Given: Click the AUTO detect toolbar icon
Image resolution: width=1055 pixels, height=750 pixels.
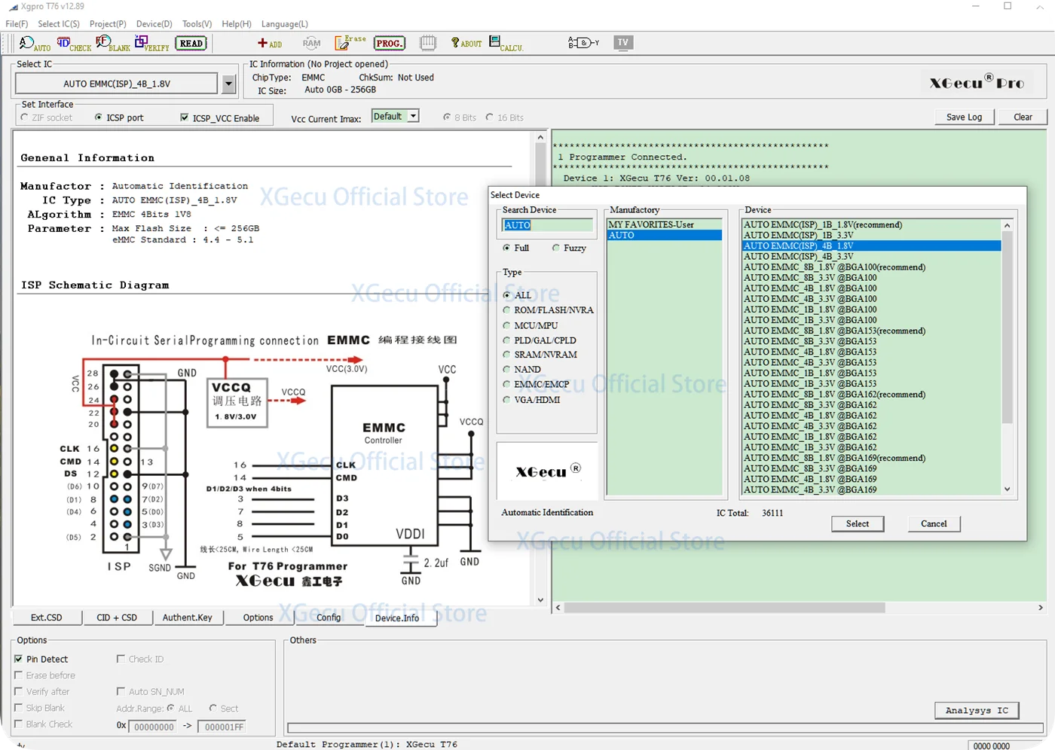Looking at the screenshot, I should [x=34, y=44].
